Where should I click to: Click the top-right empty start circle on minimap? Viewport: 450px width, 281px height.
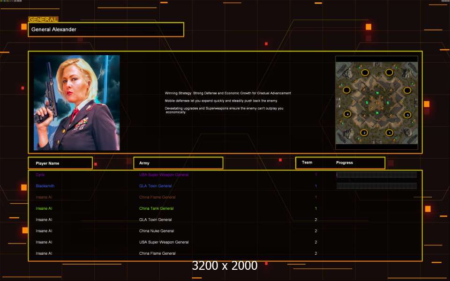(x=389, y=72)
